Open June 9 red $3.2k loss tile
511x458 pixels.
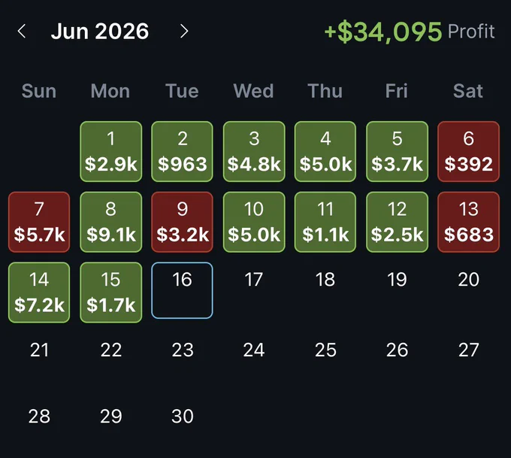(182, 222)
